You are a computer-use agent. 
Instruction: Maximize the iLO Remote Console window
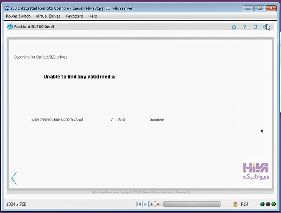click(259, 8)
